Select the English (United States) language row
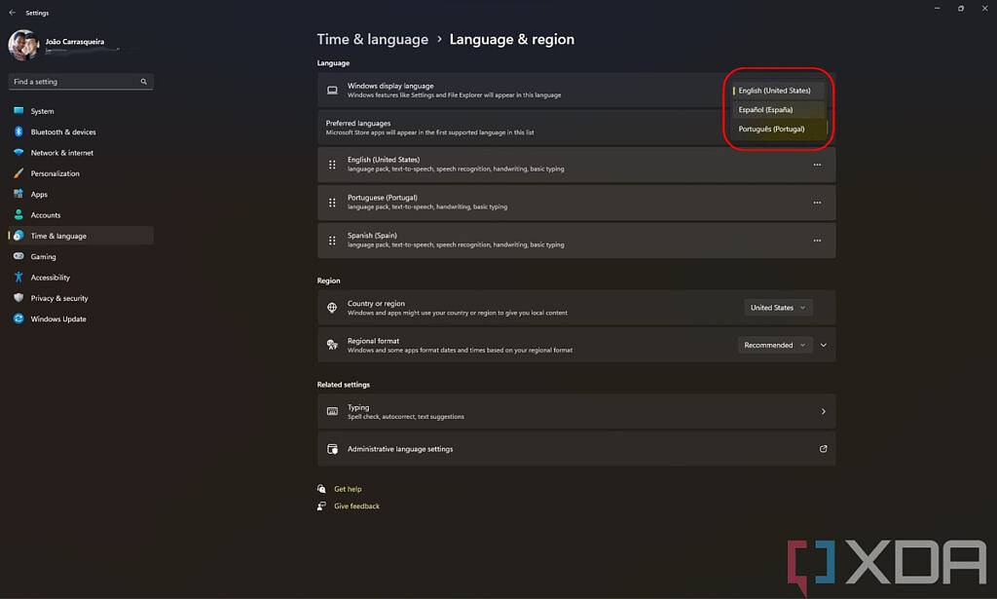The image size is (997, 599). (x=576, y=165)
